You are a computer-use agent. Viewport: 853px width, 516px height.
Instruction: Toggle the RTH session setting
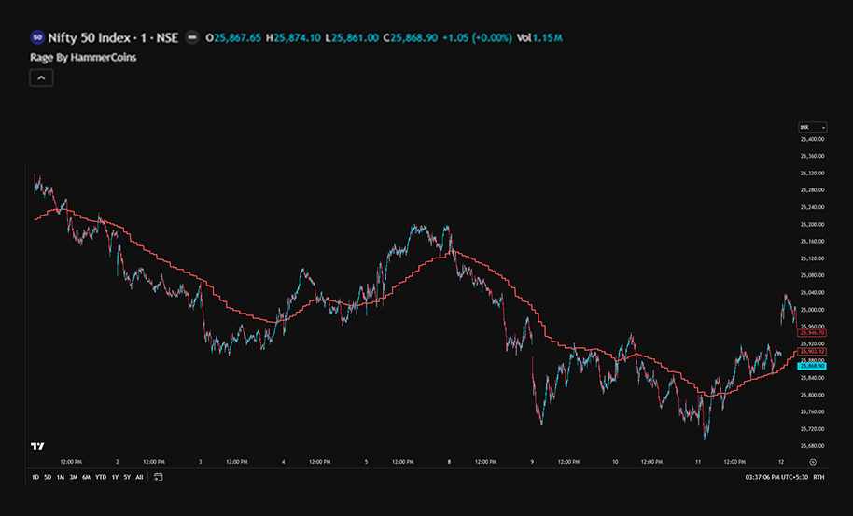pos(818,477)
